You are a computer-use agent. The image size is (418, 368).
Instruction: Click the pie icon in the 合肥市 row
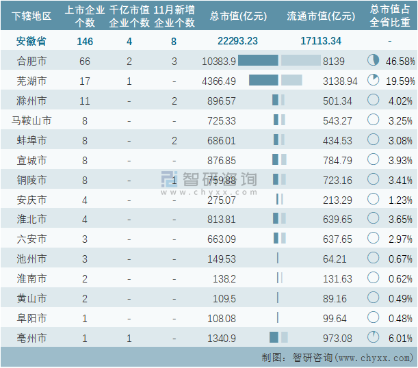coord(373,61)
